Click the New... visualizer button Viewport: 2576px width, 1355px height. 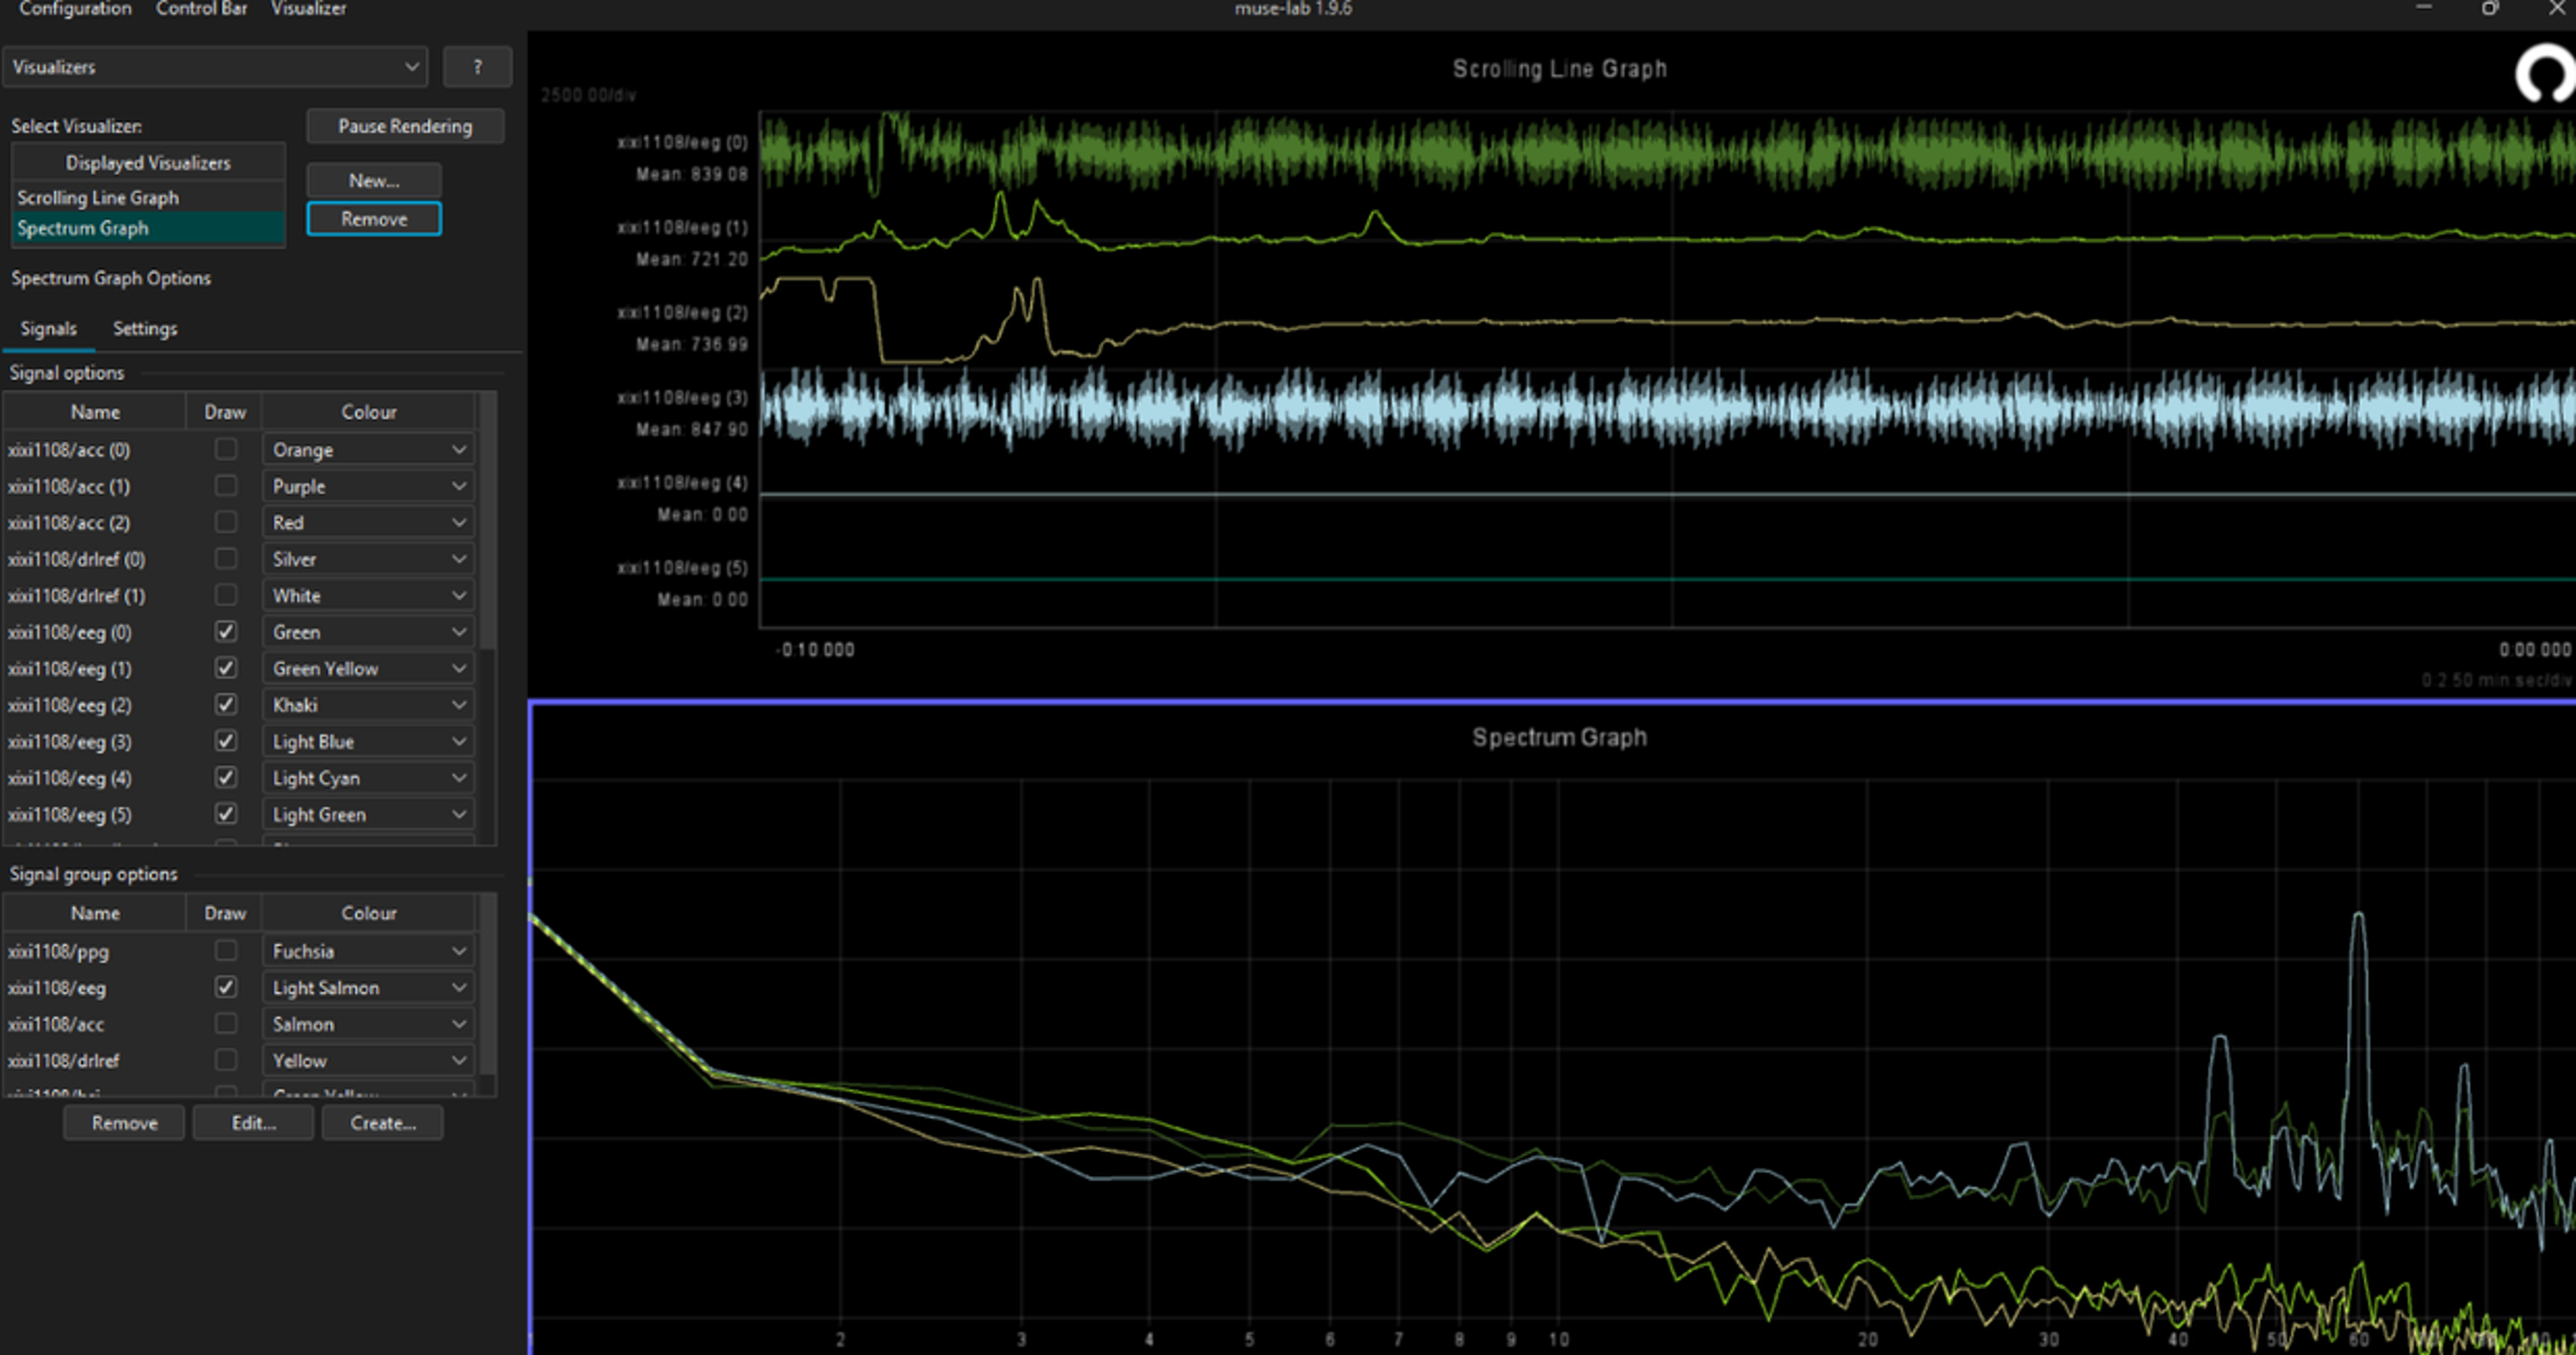(x=374, y=181)
